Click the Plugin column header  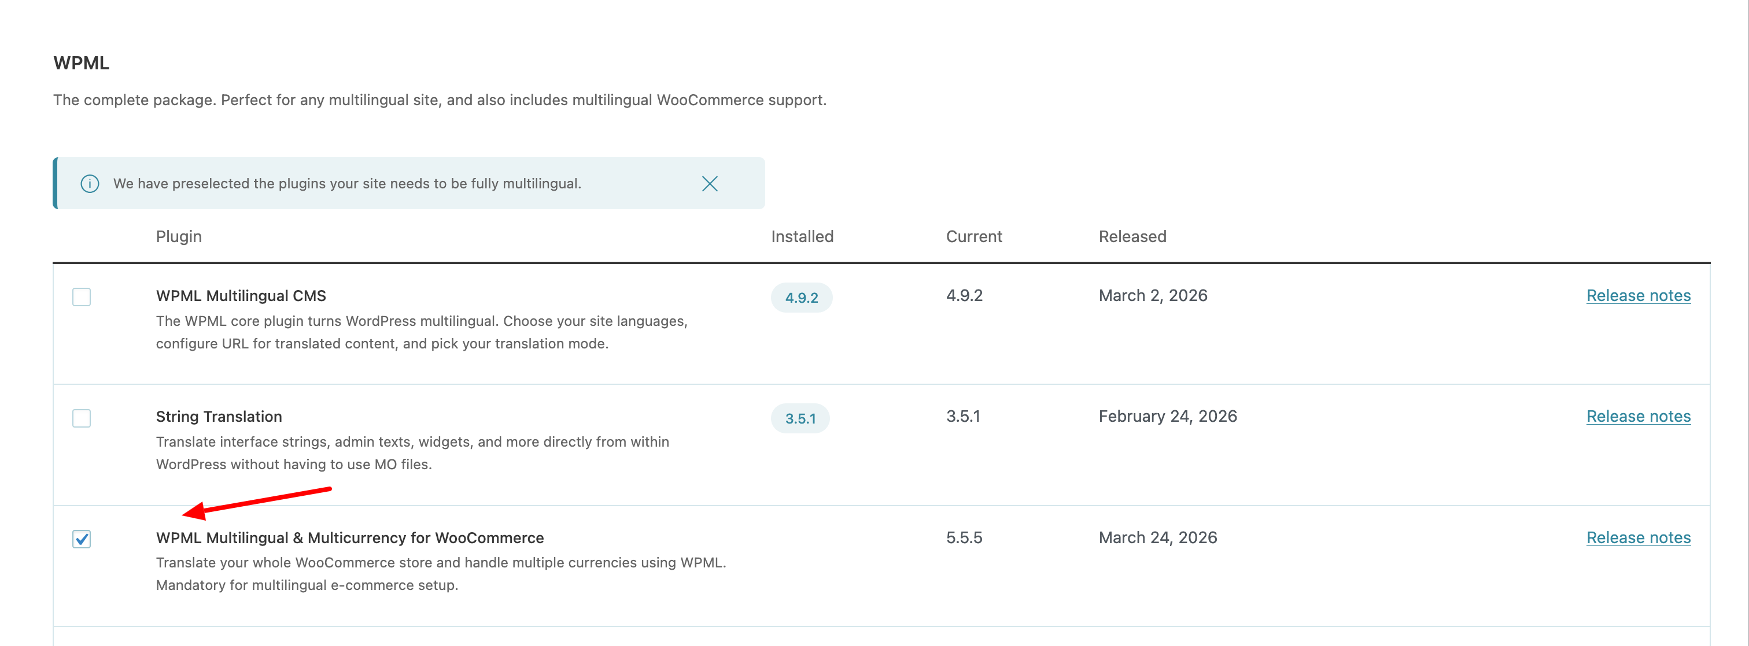pyautogui.click(x=179, y=237)
